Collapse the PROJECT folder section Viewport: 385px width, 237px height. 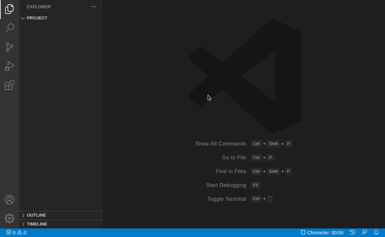click(61, 18)
